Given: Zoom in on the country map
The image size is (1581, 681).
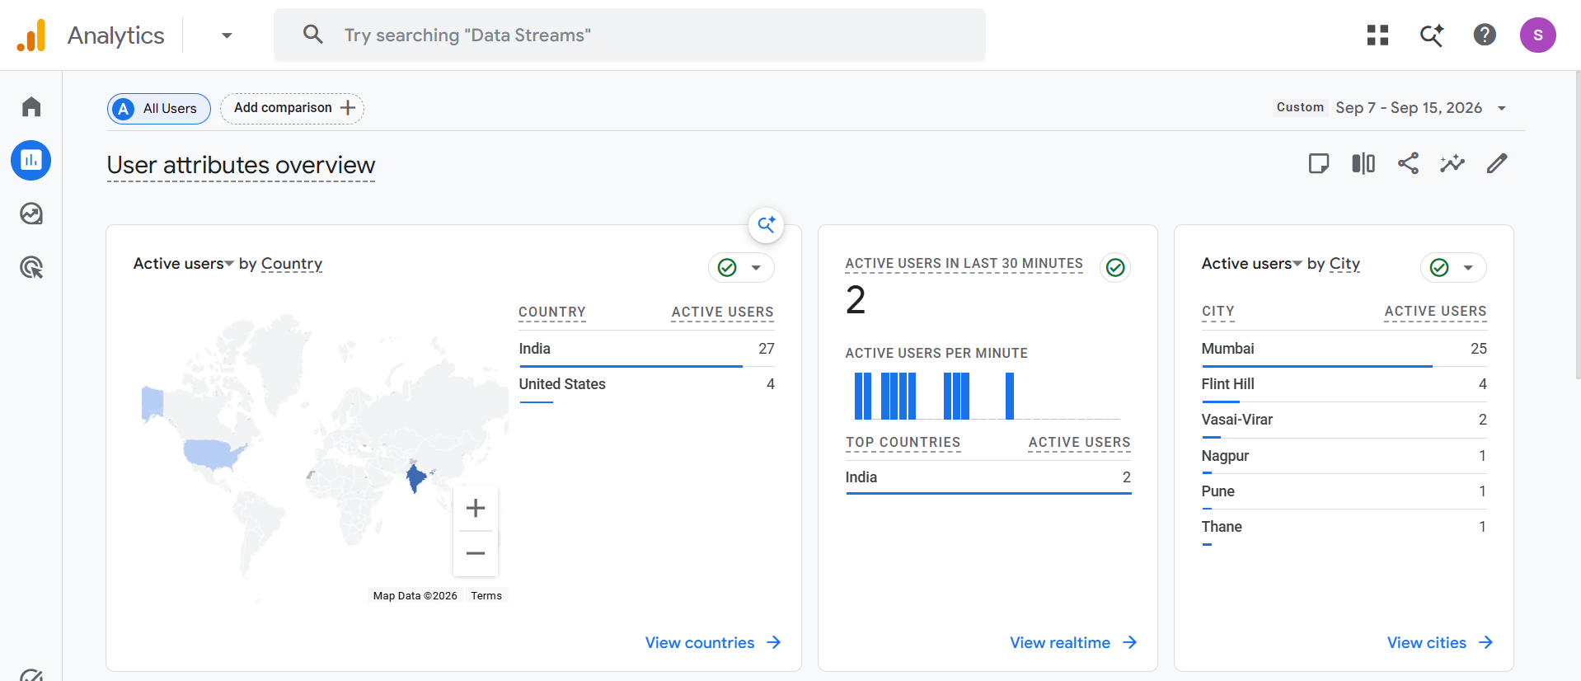Looking at the screenshot, I should (476, 508).
